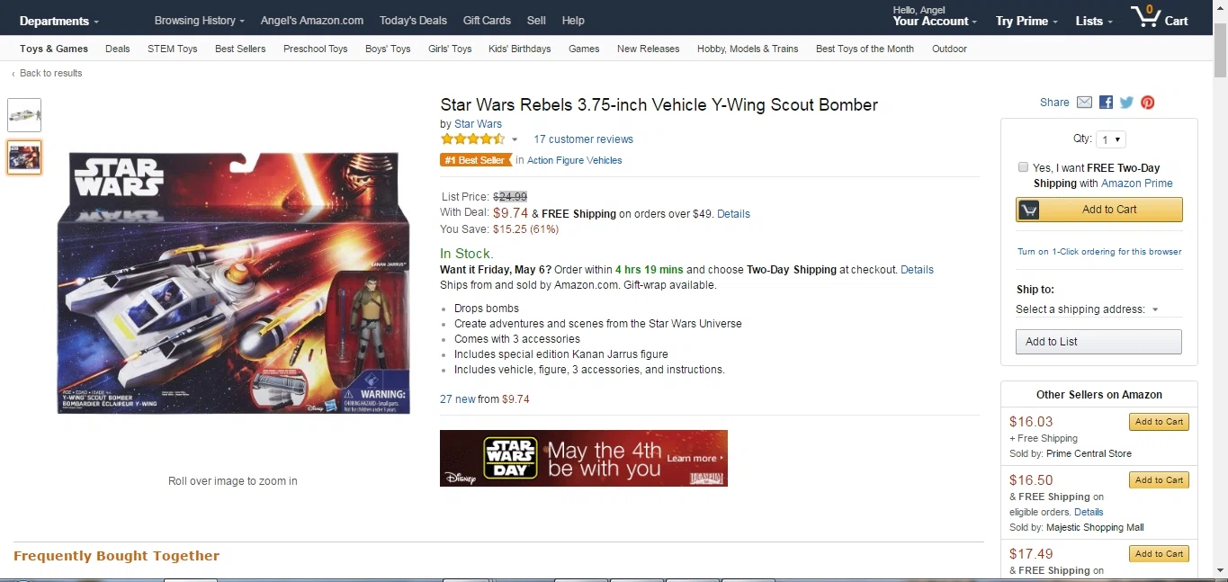This screenshot has width=1228, height=582.
Task: Open the Help nav item
Action: coord(573,20)
